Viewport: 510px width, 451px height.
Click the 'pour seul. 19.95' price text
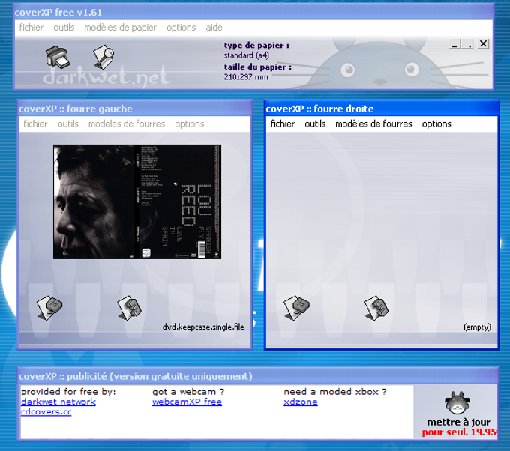click(459, 432)
